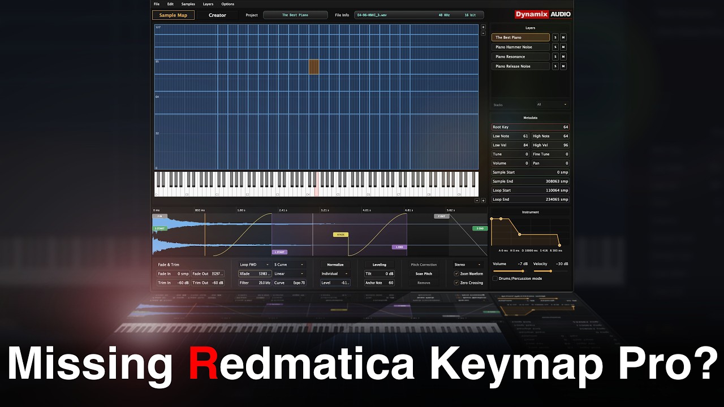
Task: Click the Low Vel value field
Action: 510,145
